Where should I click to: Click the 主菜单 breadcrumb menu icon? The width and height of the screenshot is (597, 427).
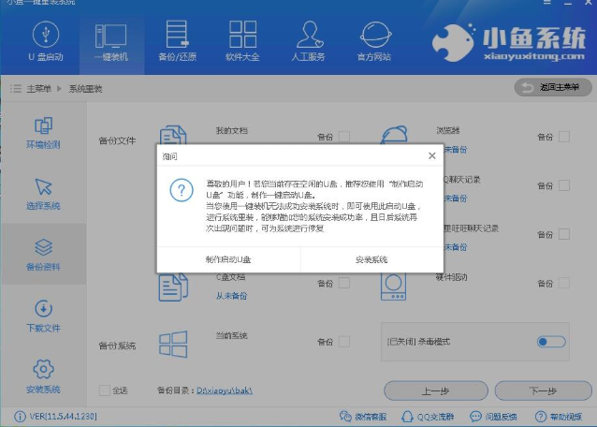coord(16,89)
